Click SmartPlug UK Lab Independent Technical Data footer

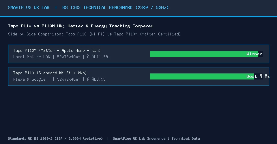[156, 139]
